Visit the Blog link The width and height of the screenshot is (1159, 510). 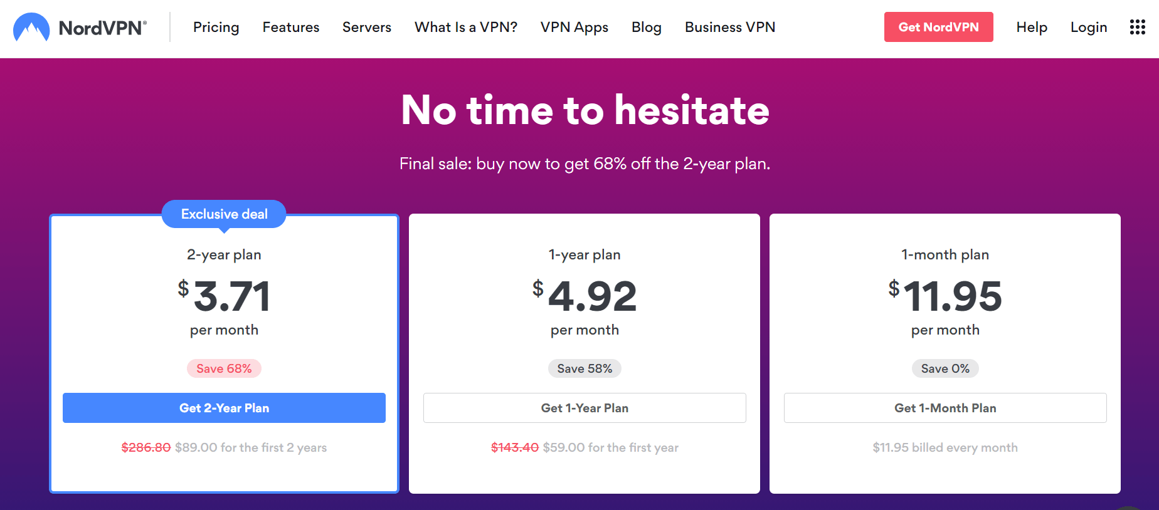coord(647,27)
